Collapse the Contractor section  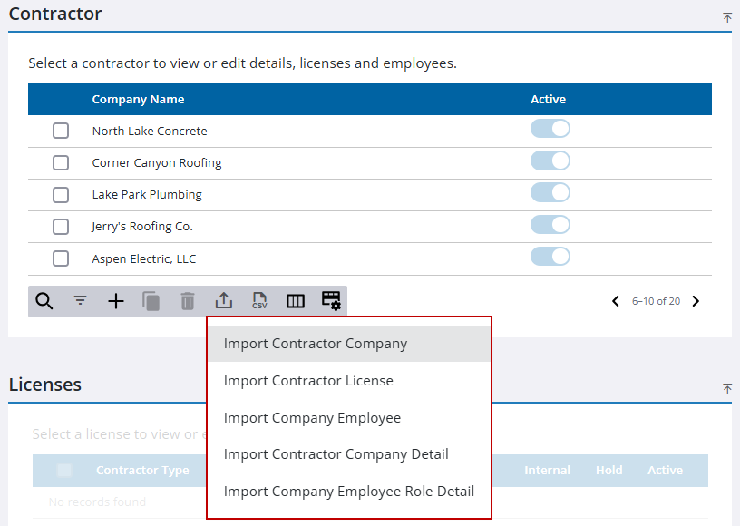[727, 17]
